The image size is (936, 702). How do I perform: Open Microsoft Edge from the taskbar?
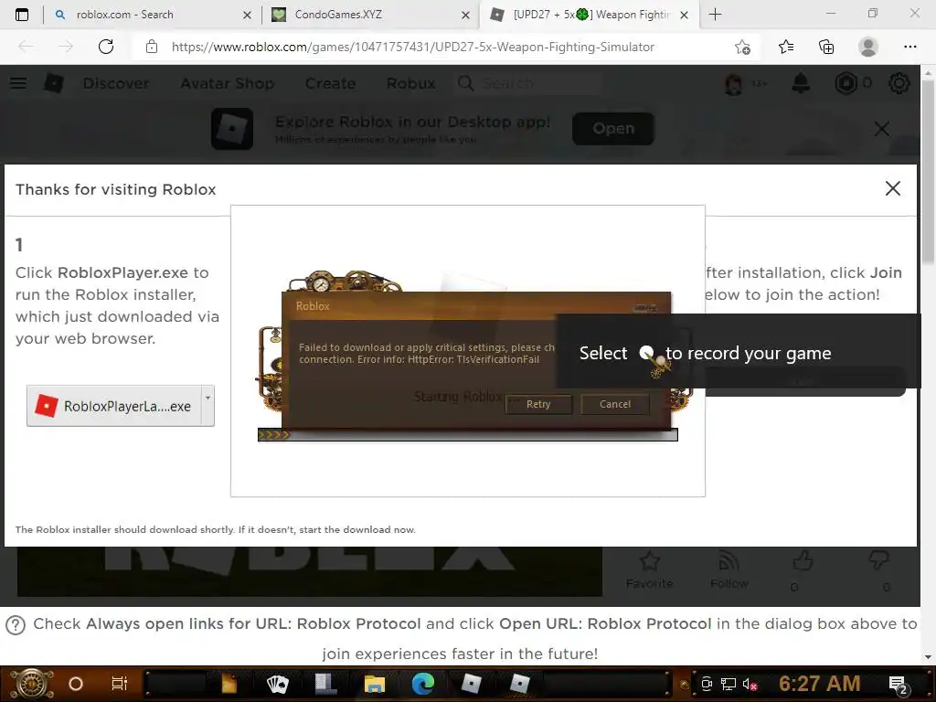[x=422, y=684]
